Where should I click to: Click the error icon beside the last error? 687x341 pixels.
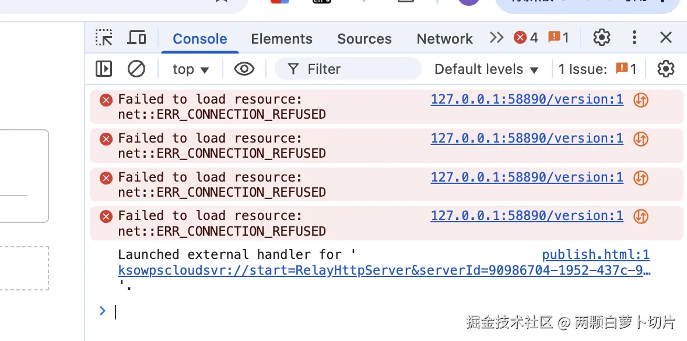(106, 216)
